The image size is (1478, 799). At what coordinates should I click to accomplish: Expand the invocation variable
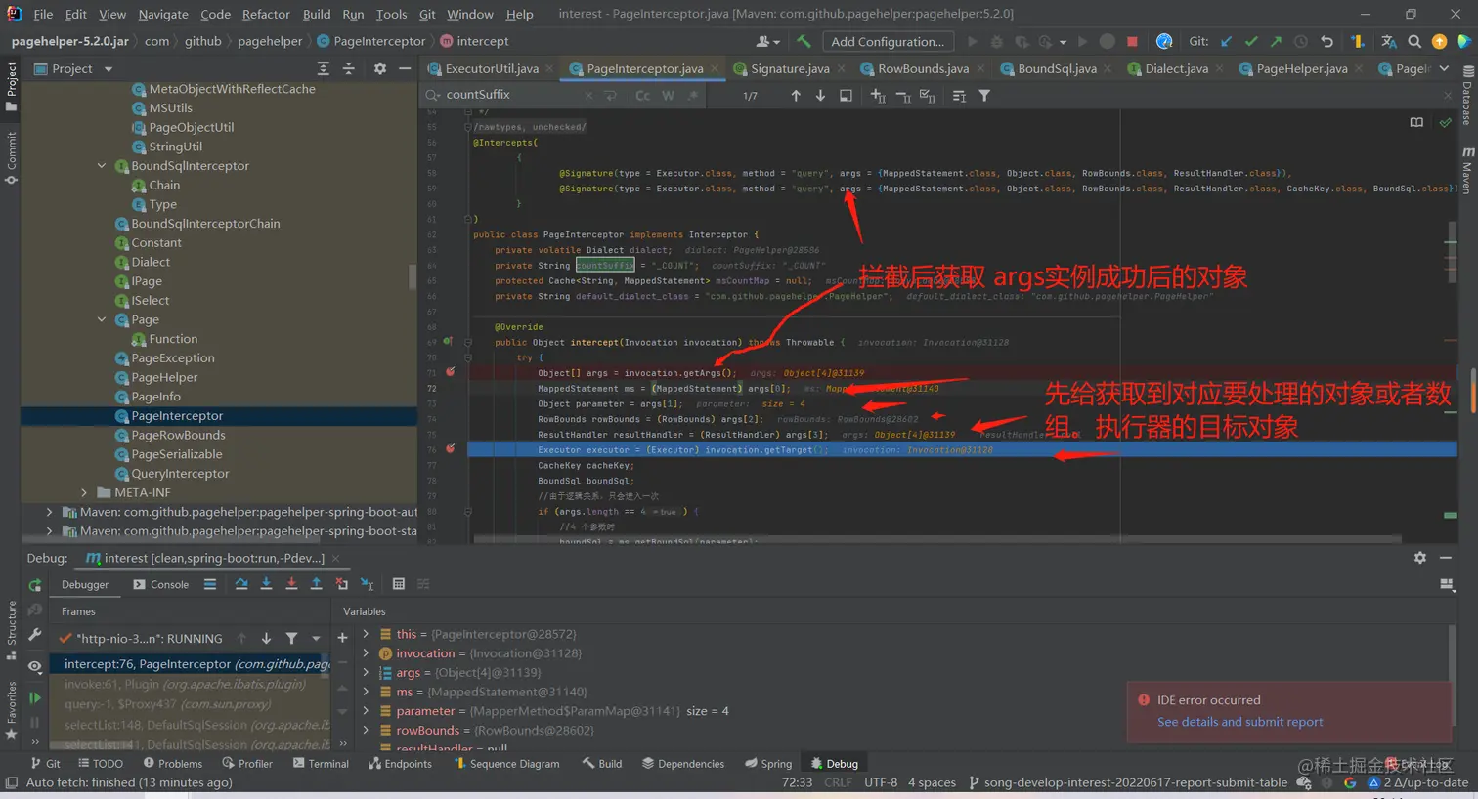point(366,652)
